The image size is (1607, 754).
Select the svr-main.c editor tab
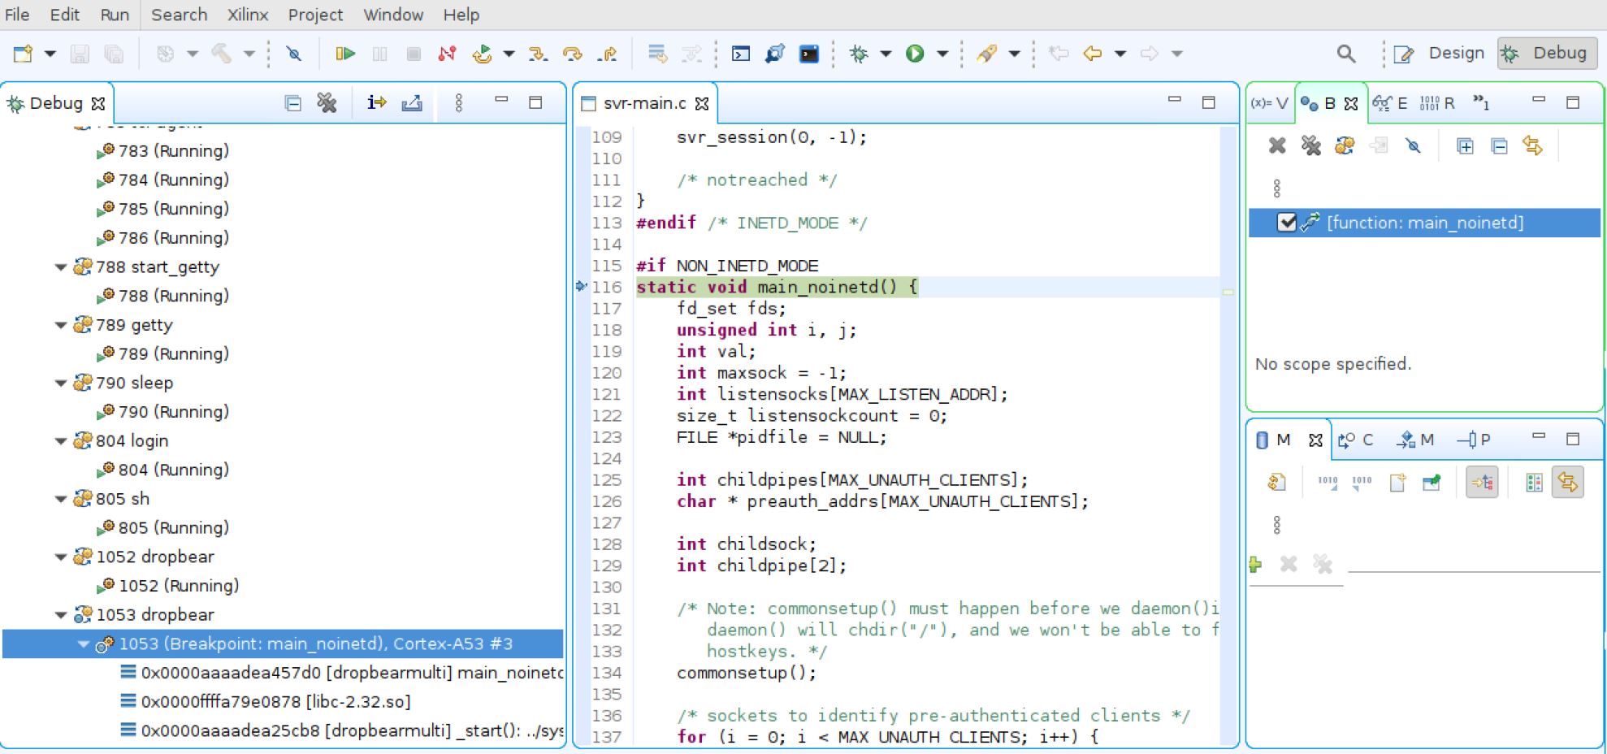pos(645,103)
